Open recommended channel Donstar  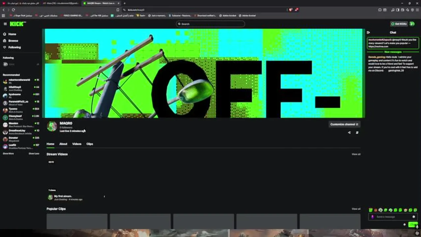[x=21, y=139]
